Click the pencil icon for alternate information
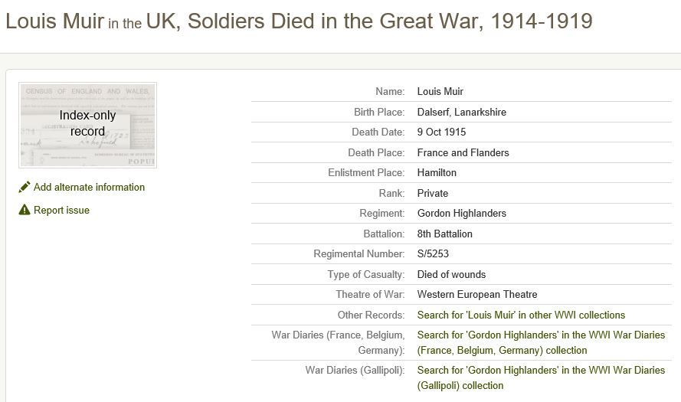This screenshot has height=402, width=681. pyautogui.click(x=25, y=187)
